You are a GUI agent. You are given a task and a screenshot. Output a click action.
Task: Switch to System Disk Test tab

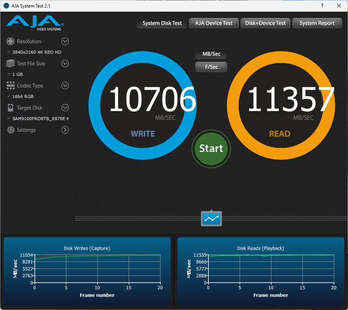click(x=162, y=23)
